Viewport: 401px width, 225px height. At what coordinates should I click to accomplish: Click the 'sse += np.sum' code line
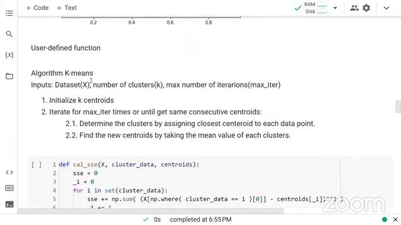point(215,199)
